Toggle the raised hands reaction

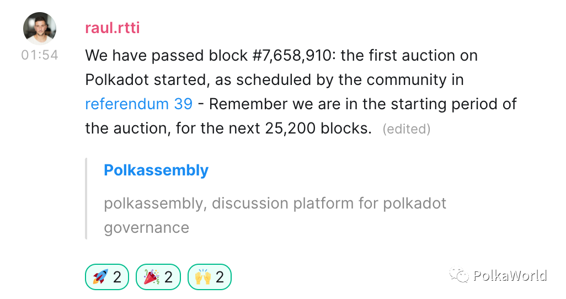(x=210, y=277)
